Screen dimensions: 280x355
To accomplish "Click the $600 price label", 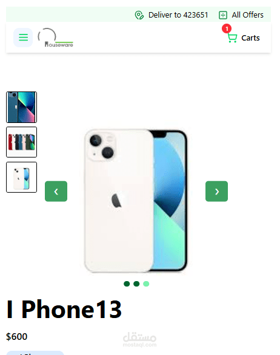I will pos(17,337).
